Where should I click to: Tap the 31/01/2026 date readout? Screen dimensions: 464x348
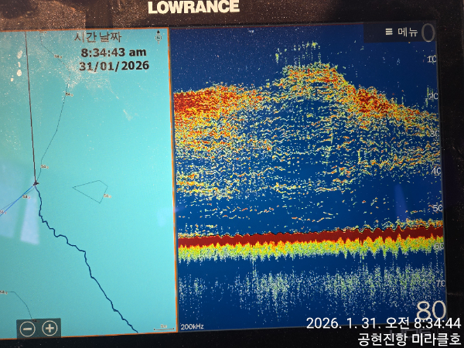point(114,65)
